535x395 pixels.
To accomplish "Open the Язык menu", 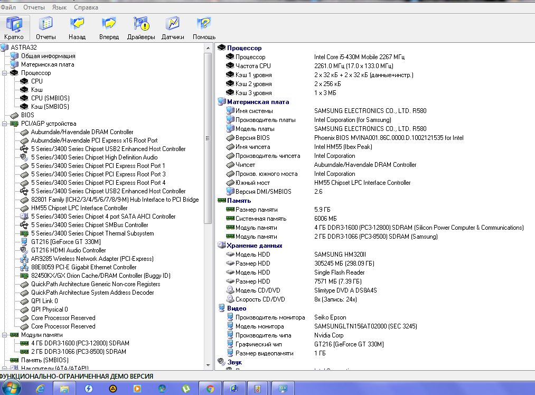I will [59, 7].
